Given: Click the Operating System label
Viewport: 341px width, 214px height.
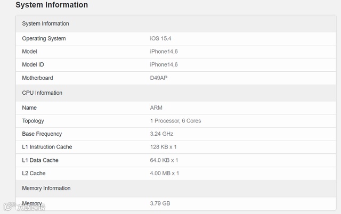Looking at the screenshot, I should (x=44, y=38).
